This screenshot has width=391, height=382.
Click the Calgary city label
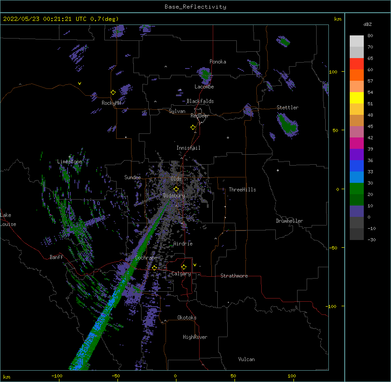181,274
